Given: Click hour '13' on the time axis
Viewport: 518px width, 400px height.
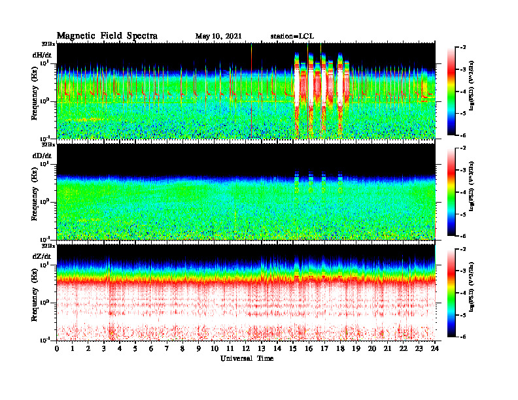Looking at the screenshot, I should click(262, 348).
